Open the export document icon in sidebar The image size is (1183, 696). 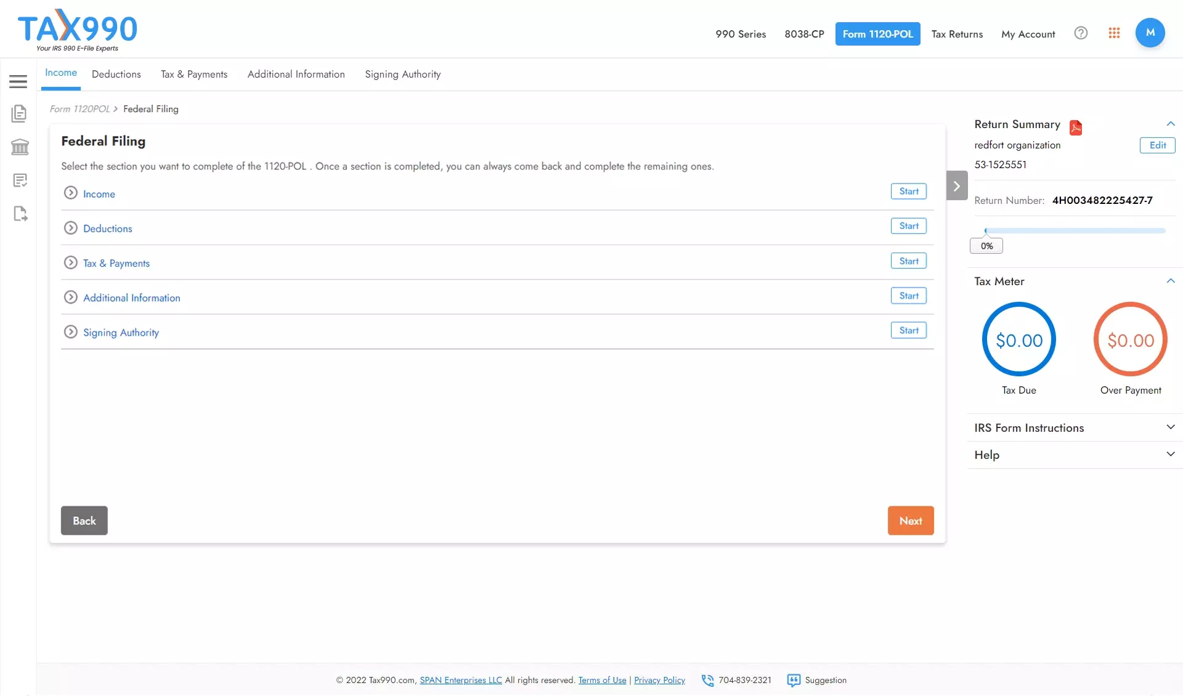[20, 214]
